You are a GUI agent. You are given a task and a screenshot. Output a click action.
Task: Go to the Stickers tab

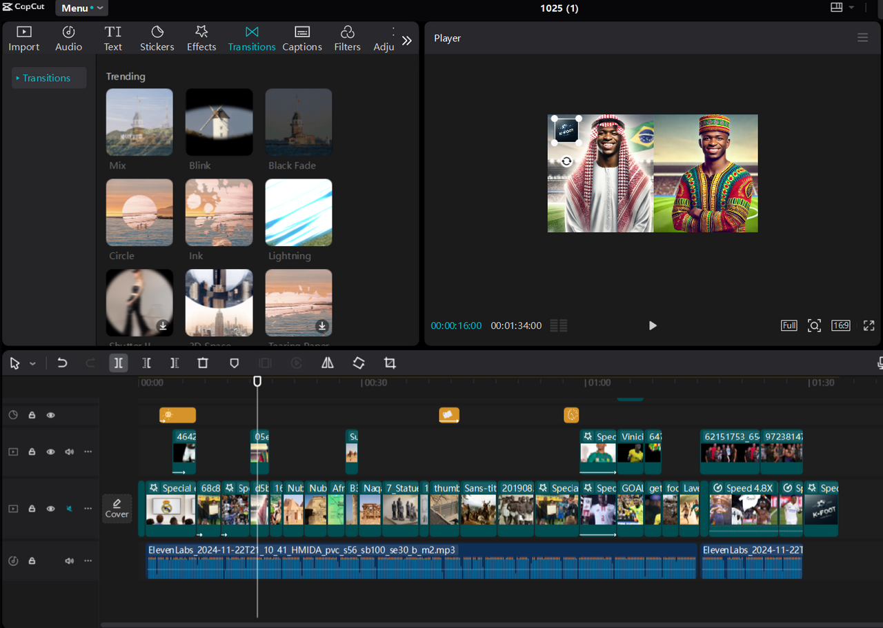(x=157, y=39)
